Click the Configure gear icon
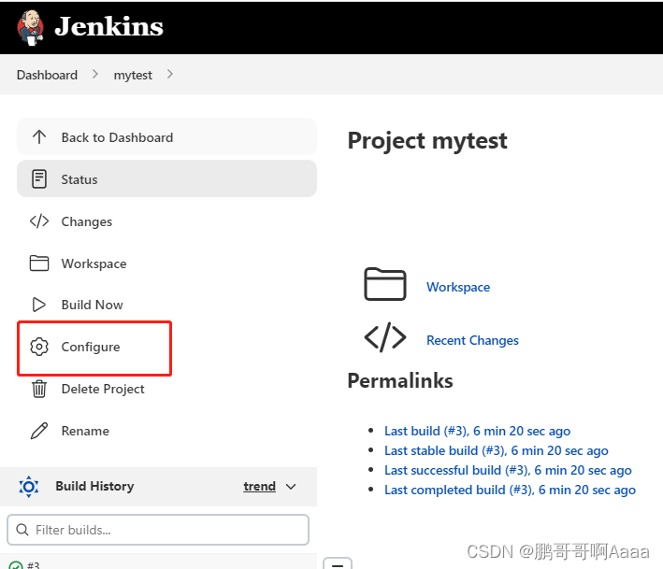Viewport: 663px width, 569px height. [x=39, y=347]
